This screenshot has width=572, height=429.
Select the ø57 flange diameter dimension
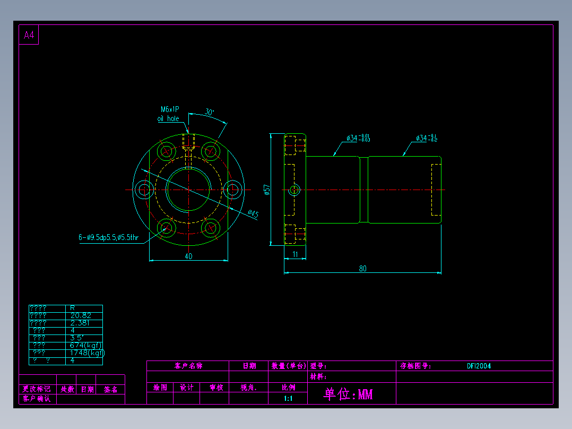[x=267, y=190]
